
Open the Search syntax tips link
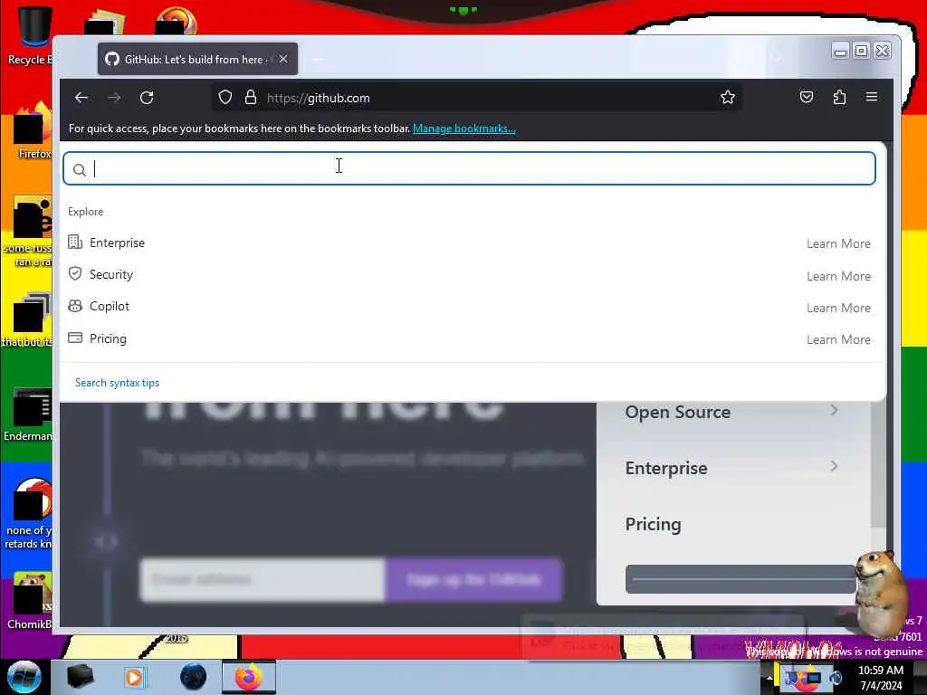click(117, 383)
